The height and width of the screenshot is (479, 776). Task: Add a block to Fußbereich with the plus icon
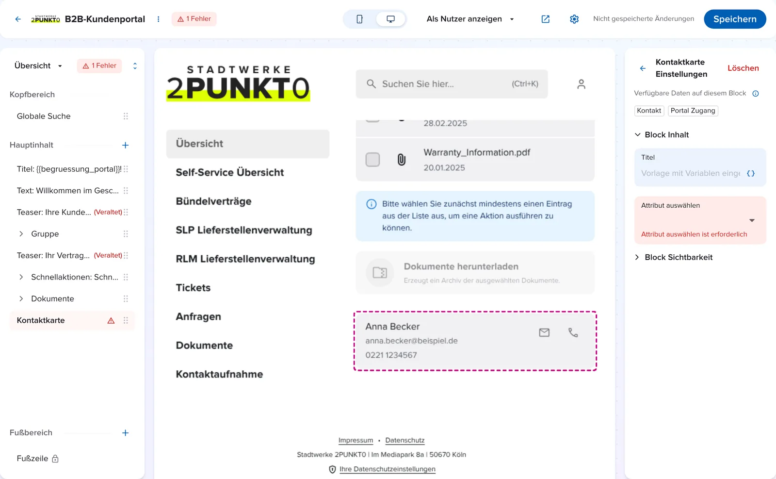pyautogui.click(x=125, y=433)
